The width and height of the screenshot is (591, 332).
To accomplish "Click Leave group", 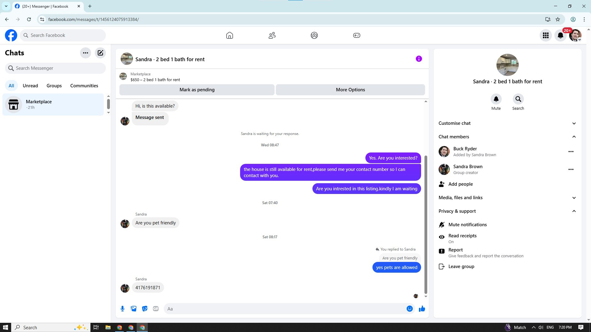I will pos(461,267).
